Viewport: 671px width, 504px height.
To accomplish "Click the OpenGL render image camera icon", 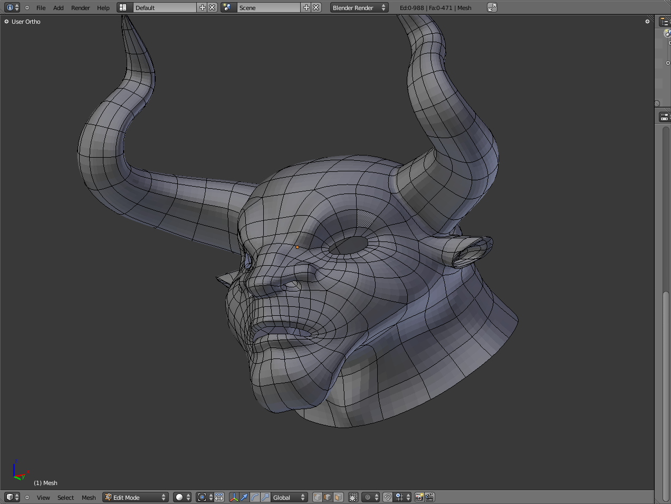I will click(x=419, y=497).
